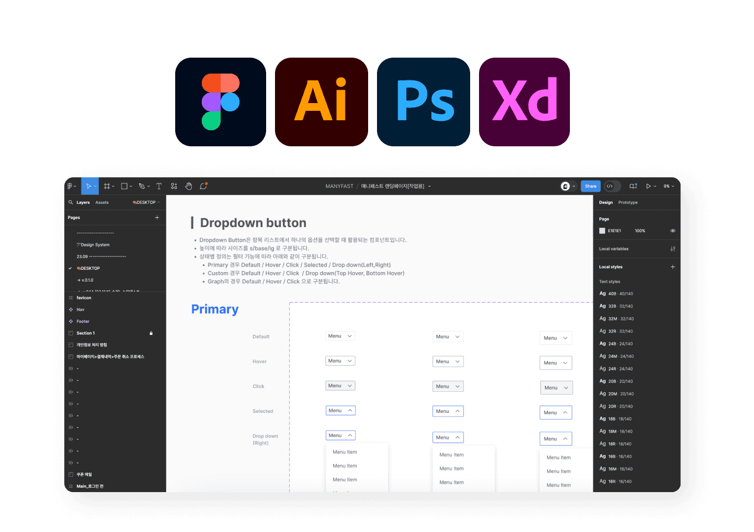Viewport: 754px width, 532px height.
Task: Add a new page with the plus icon
Action: 157,217
